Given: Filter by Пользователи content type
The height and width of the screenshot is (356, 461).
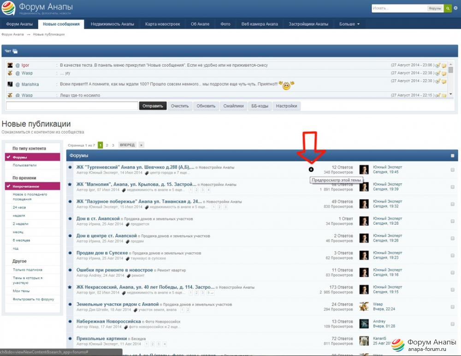Looking at the screenshot, I should [25, 165].
